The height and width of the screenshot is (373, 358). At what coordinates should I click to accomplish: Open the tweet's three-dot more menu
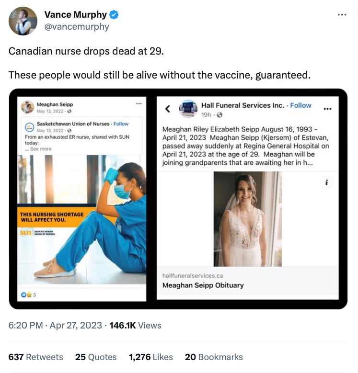click(x=342, y=15)
